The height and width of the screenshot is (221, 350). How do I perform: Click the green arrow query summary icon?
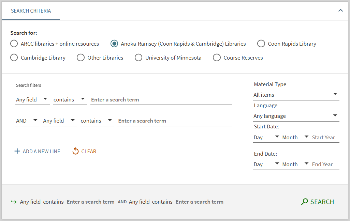coord(14,202)
